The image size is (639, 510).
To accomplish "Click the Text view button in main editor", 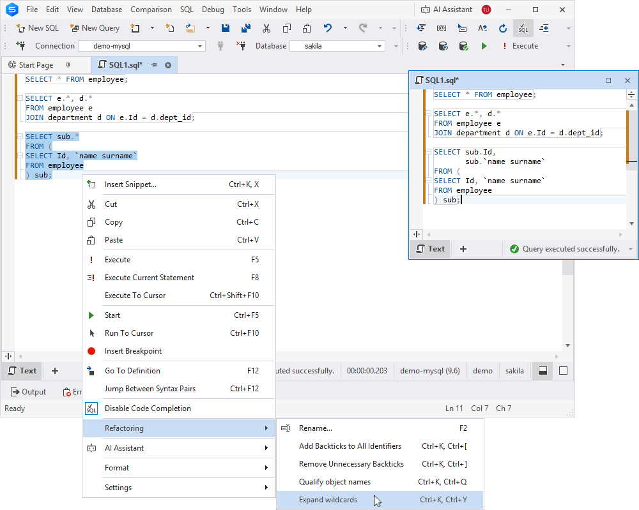I will click(x=22, y=371).
